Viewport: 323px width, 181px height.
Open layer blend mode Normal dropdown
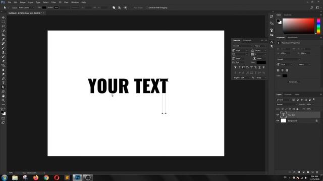[287, 104]
